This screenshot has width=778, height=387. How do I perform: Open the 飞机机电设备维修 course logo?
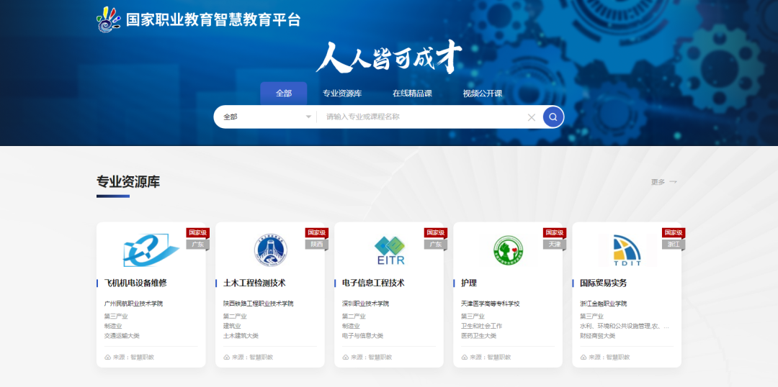click(151, 250)
